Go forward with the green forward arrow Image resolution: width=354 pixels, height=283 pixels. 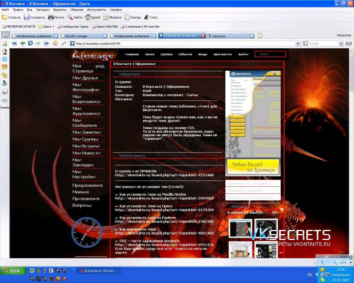[38, 43]
